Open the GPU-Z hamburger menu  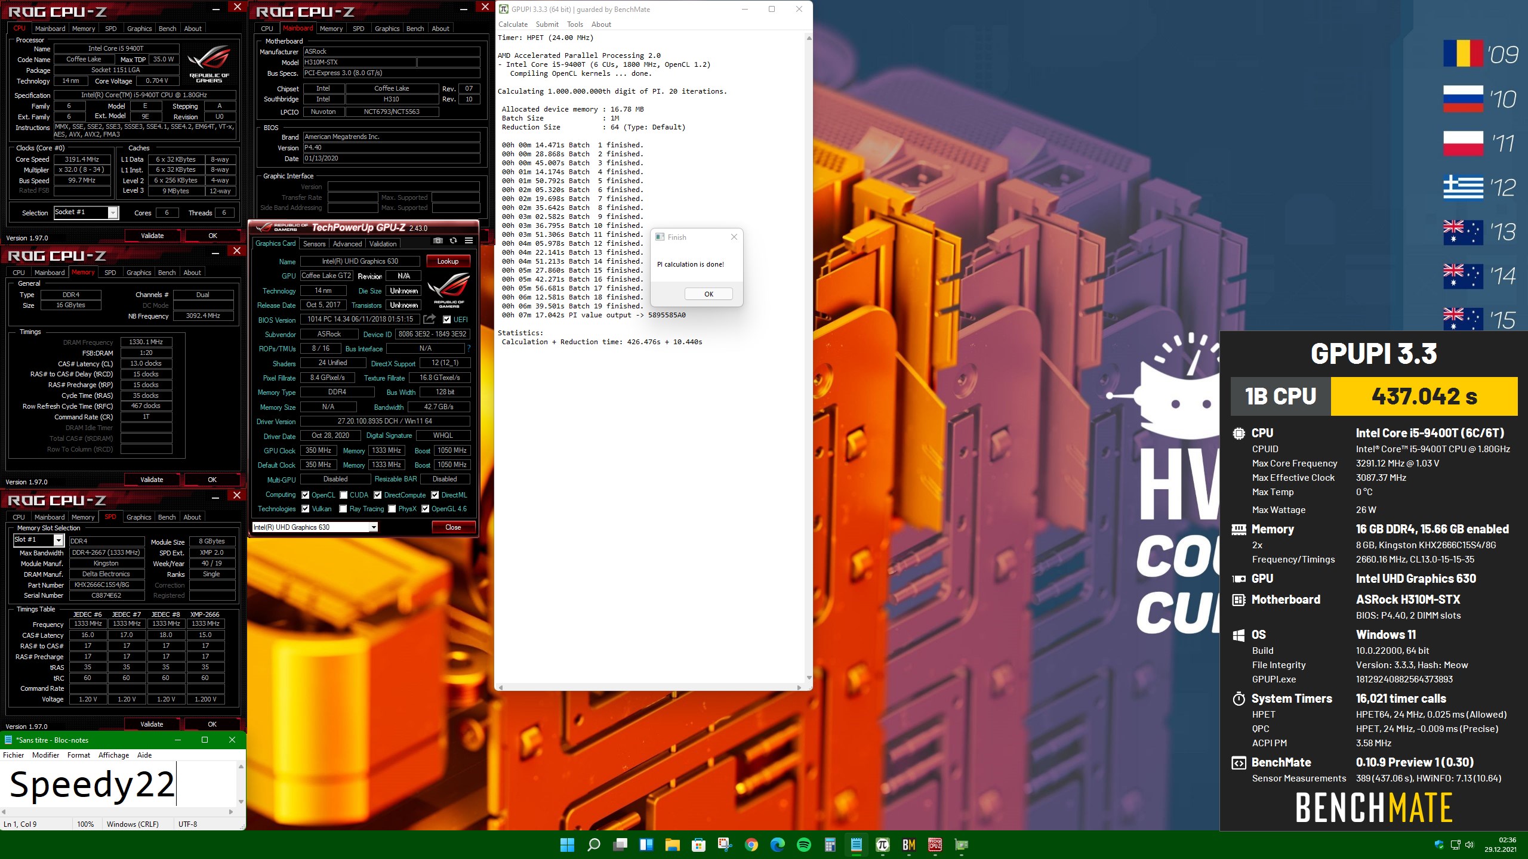pyautogui.click(x=469, y=241)
